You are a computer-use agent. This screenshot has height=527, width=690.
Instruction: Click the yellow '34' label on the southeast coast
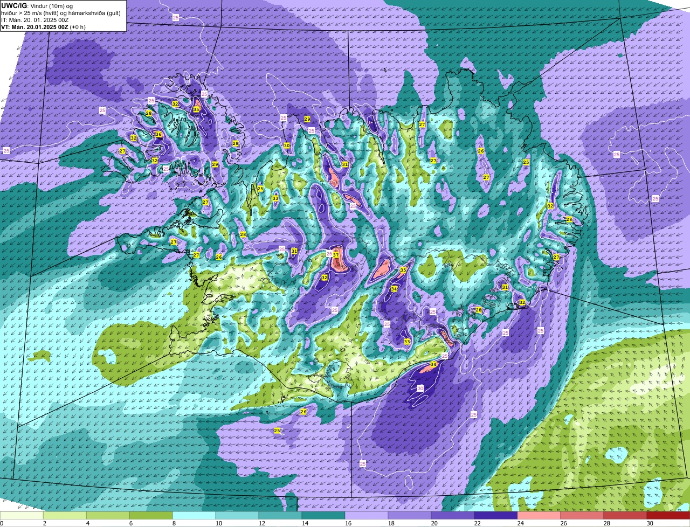pyautogui.click(x=433, y=365)
